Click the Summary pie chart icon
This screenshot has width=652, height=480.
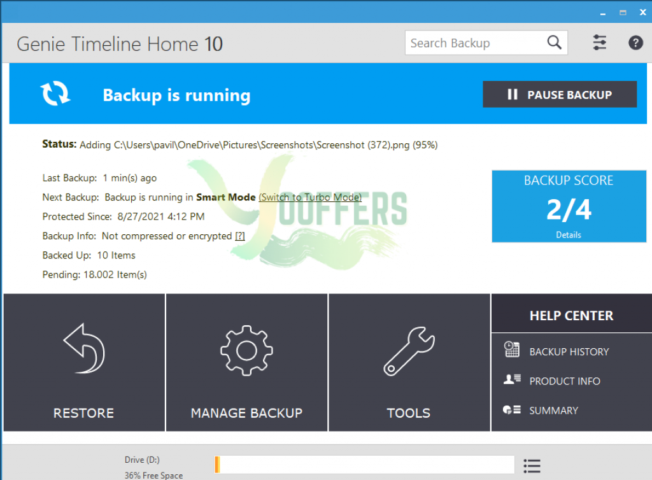coord(512,410)
